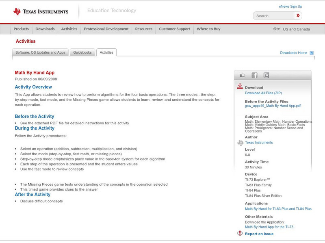Switch to the Guidebooks tab

(x=83, y=52)
